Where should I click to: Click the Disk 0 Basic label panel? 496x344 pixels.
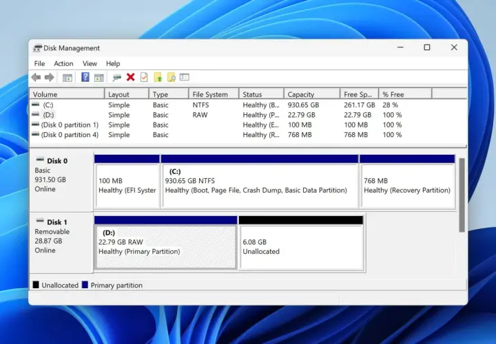click(x=61, y=182)
